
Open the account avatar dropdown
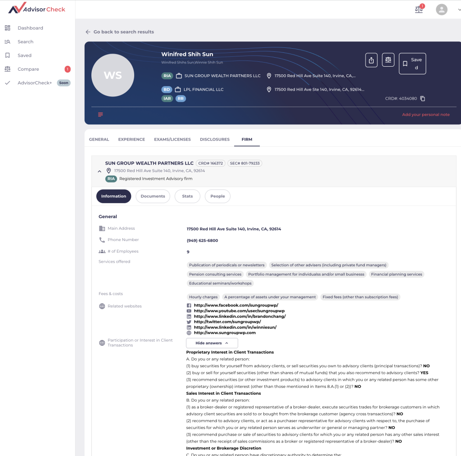[441, 9]
